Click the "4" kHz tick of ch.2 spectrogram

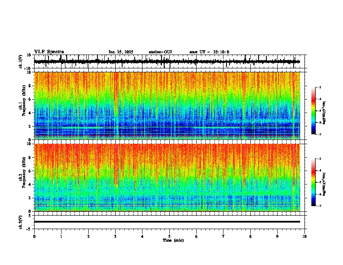point(30,184)
